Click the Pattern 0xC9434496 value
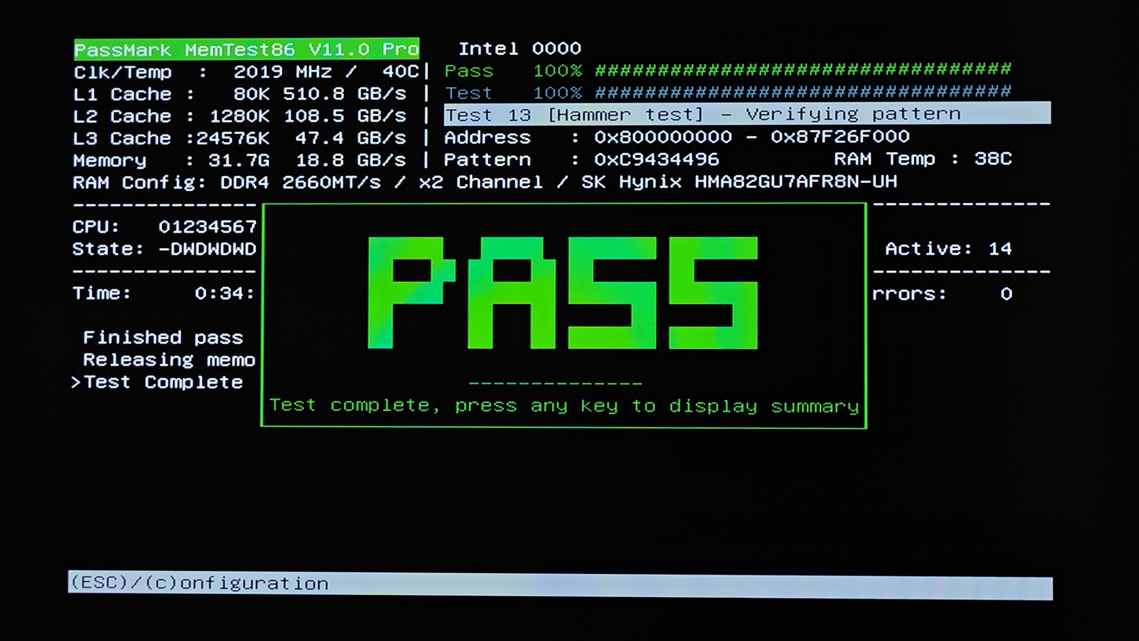 click(656, 159)
